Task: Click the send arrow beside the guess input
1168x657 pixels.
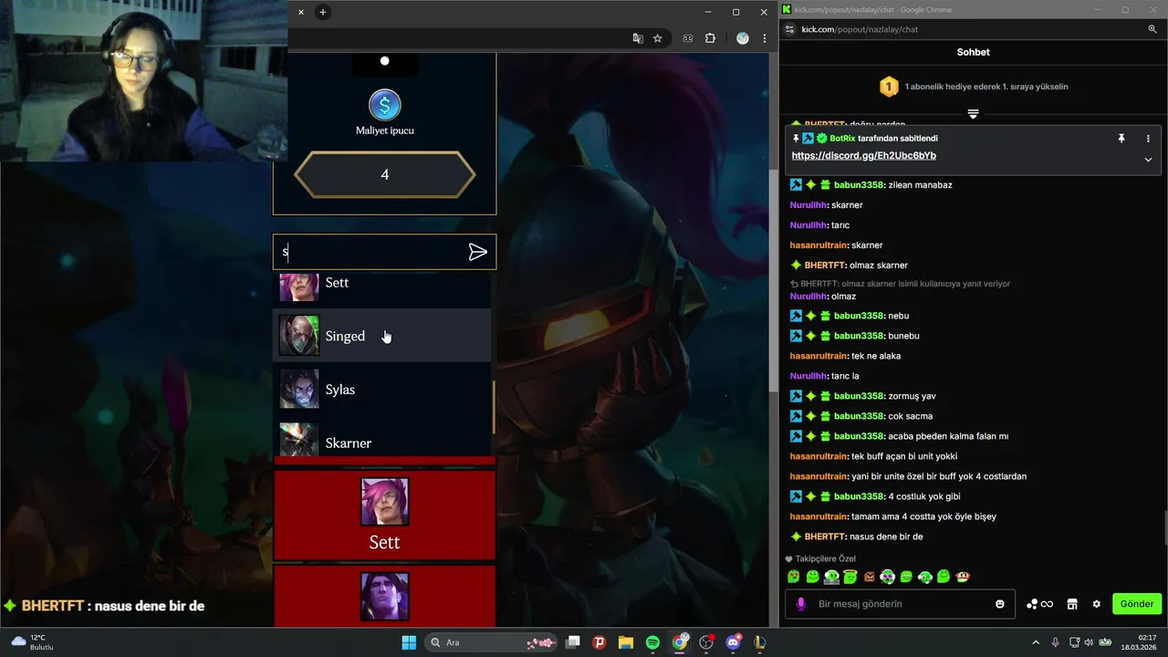Action: click(477, 253)
